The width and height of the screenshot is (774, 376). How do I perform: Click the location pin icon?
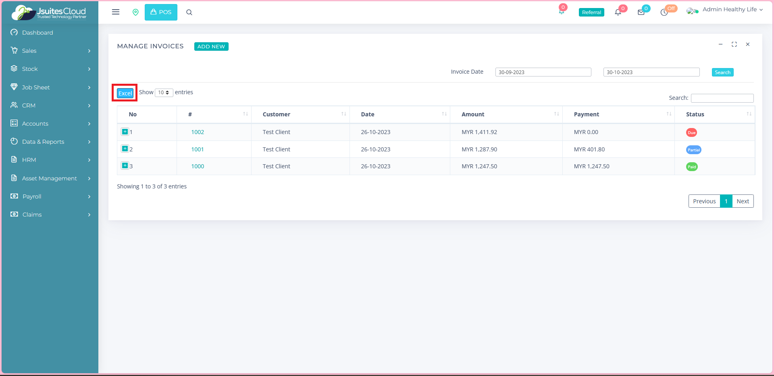135,12
